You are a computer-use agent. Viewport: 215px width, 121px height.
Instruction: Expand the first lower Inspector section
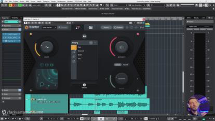[x=11, y=90]
